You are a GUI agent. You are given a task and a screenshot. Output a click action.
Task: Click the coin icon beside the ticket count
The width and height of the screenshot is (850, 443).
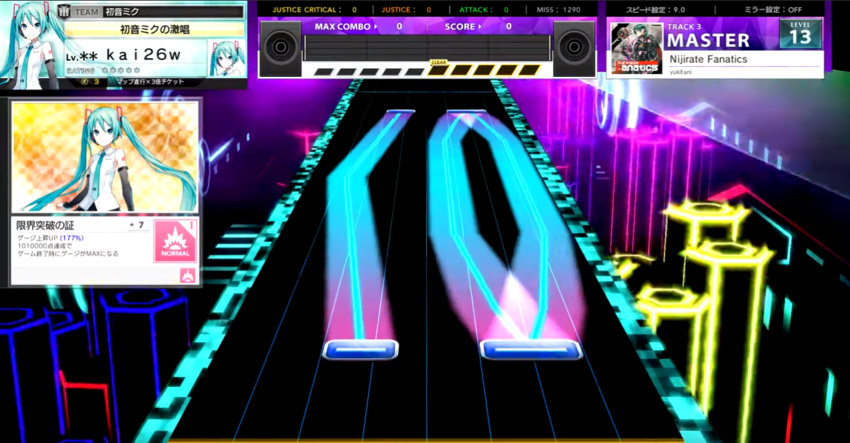[84, 82]
